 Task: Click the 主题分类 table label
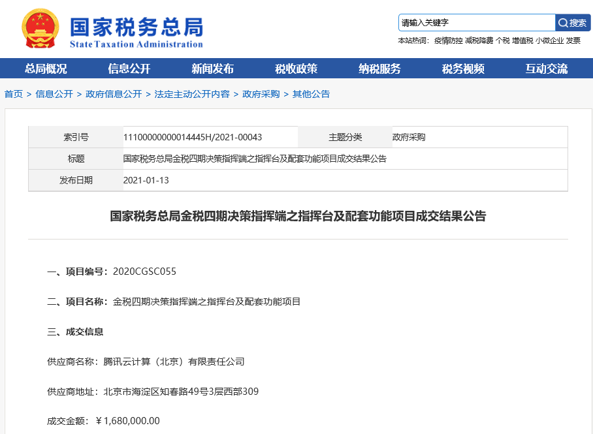pyautogui.click(x=345, y=137)
